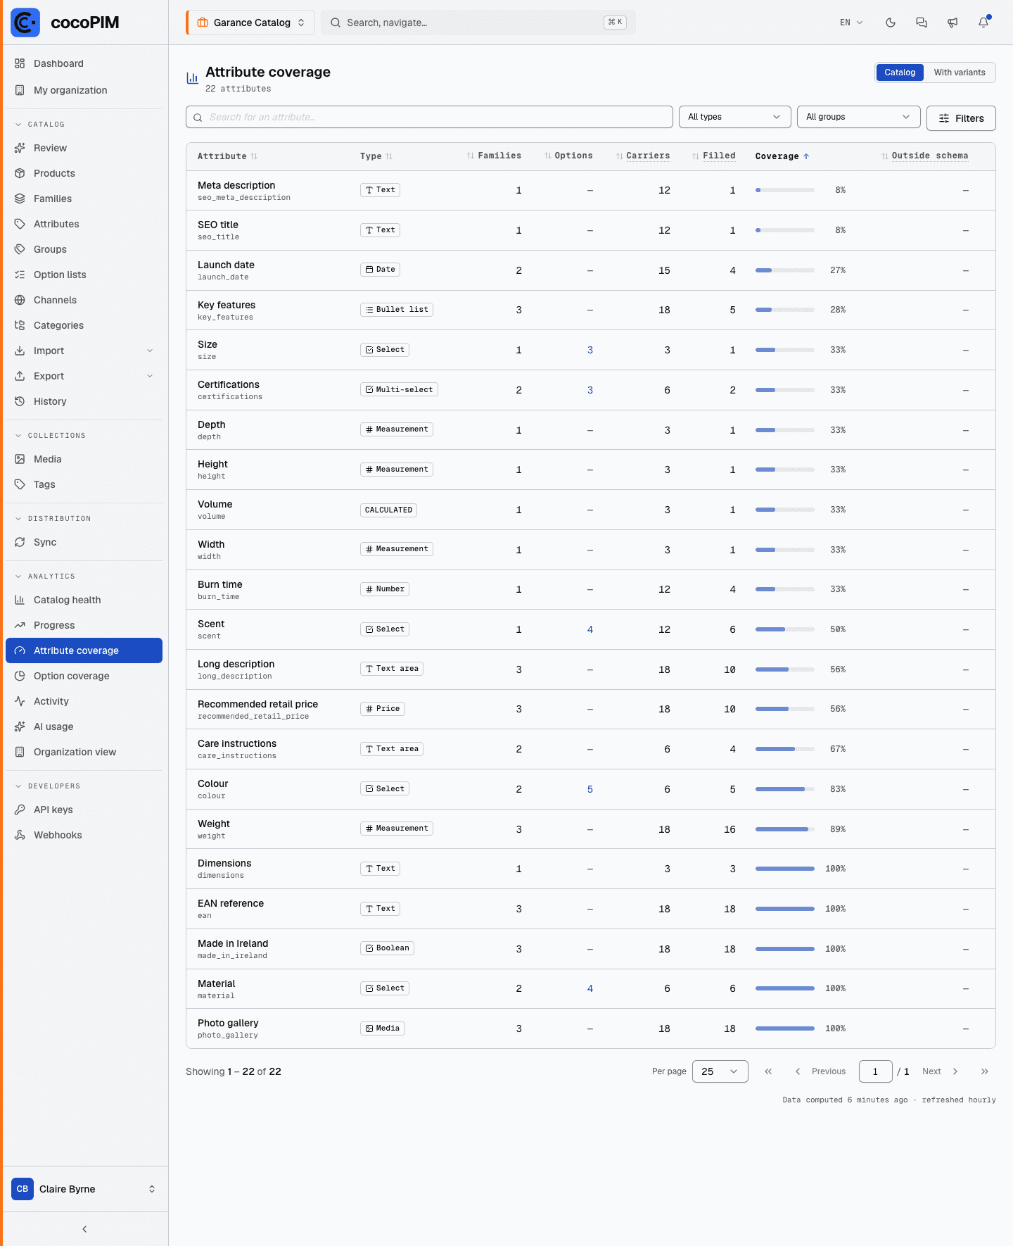Toggle Coverage column sort direction
The width and height of the screenshot is (1013, 1246).
pos(782,156)
